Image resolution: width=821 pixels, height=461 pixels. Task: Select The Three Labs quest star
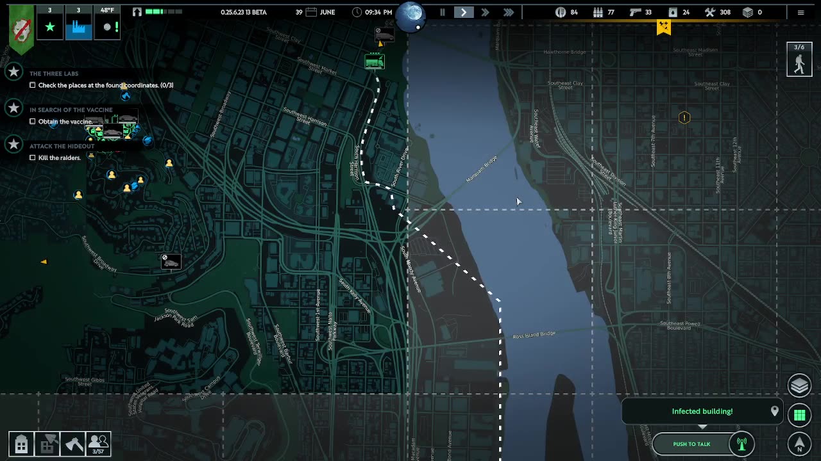pos(13,72)
